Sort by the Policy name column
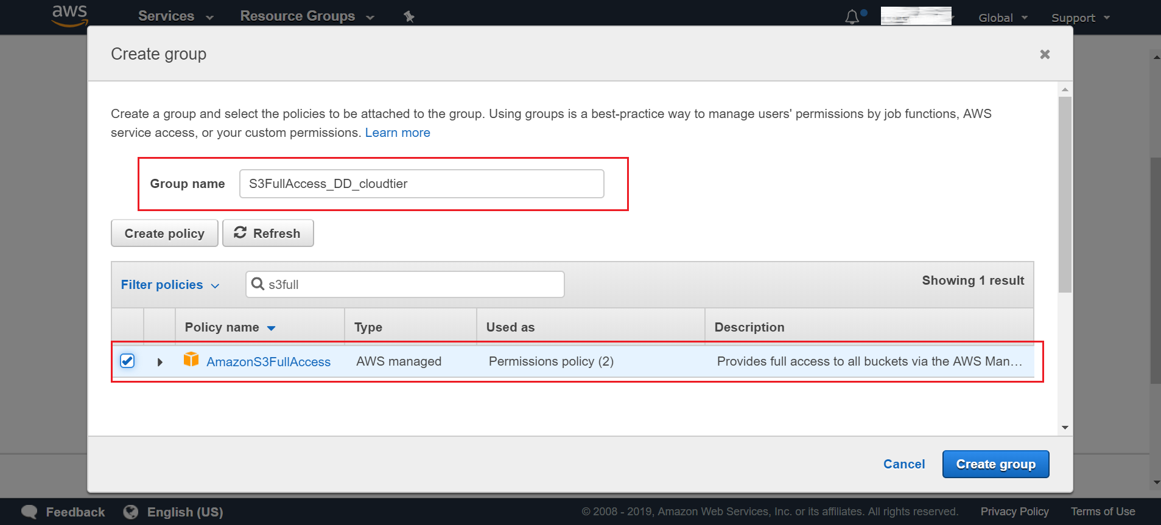The image size is (1161, 525). [x=230, y=327]
